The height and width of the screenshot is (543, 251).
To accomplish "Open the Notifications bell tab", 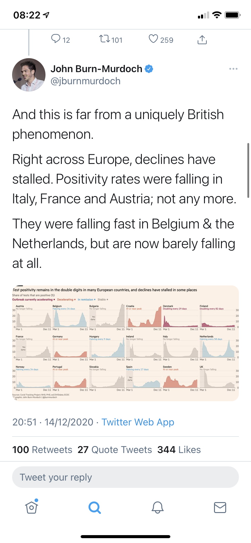I will 158,508.
